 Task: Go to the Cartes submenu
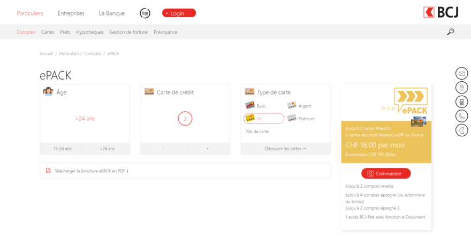pyautogui.click(x=48, y=32)
